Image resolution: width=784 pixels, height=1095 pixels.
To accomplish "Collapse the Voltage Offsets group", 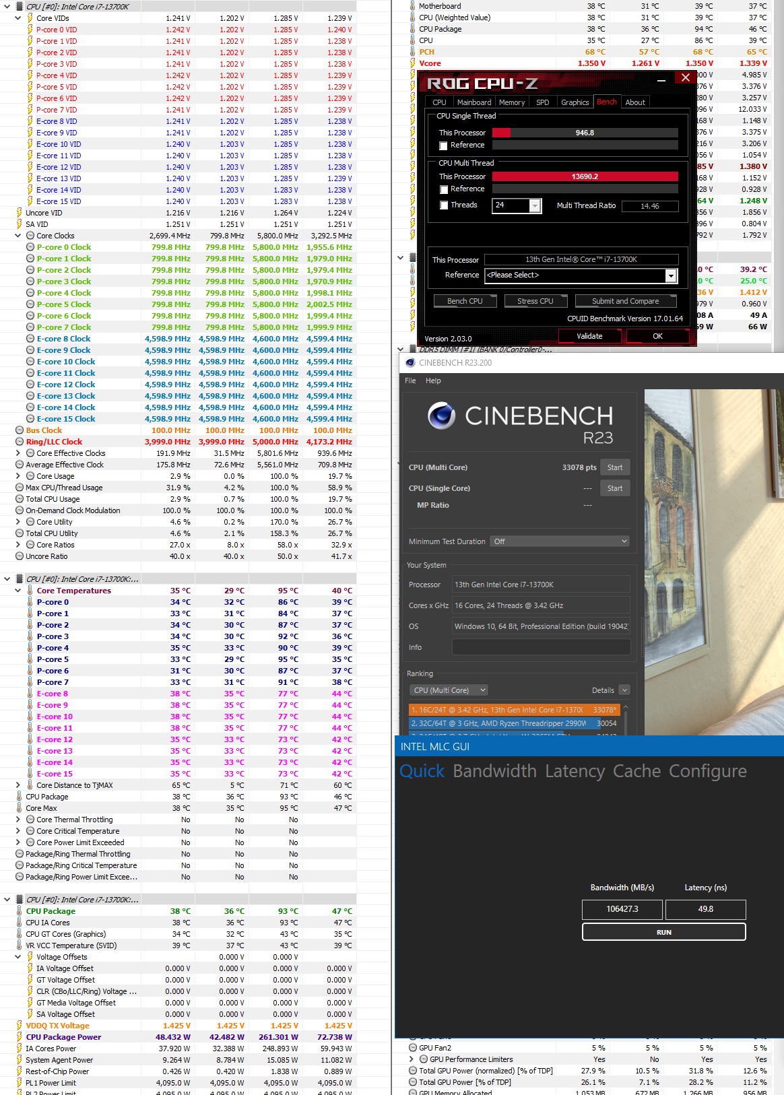I will pos(18,957).
